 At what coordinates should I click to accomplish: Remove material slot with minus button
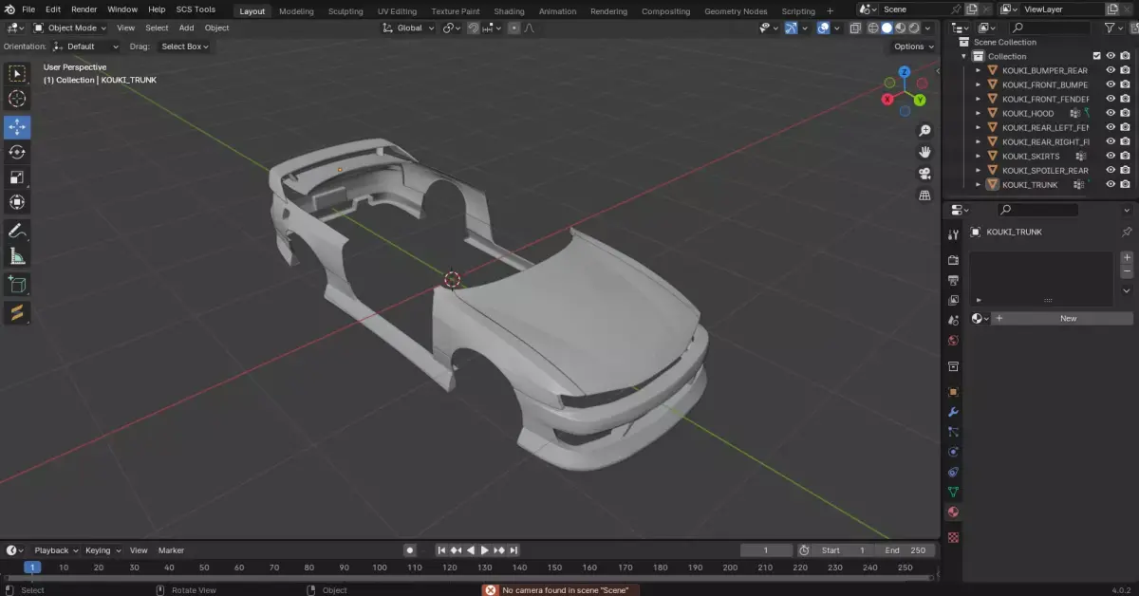tap(1127, 271)
